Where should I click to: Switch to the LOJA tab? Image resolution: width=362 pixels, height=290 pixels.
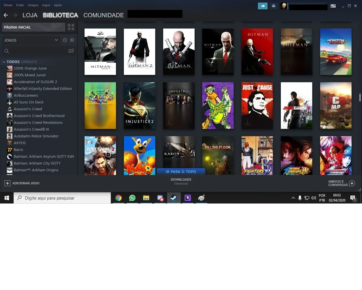[30, 15]
